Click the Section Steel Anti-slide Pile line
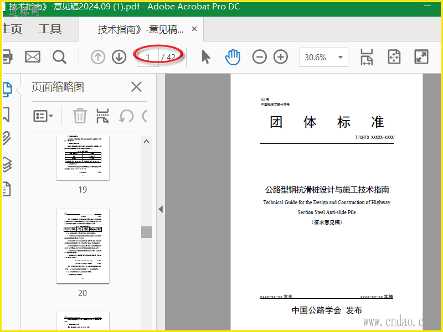443x332 pixels. [x=327, y=212]
